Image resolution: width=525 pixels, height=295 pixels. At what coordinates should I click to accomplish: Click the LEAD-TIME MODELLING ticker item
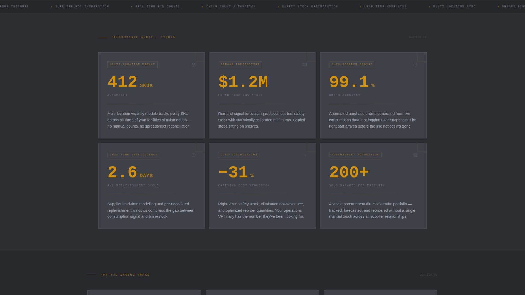click(x=383, y=7)
